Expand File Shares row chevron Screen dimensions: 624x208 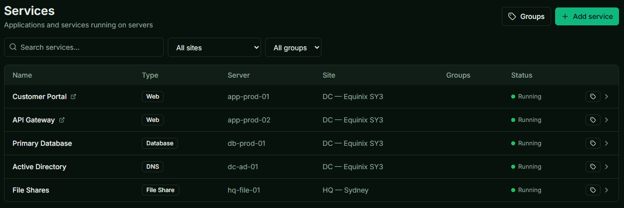(x=607, y=190)
